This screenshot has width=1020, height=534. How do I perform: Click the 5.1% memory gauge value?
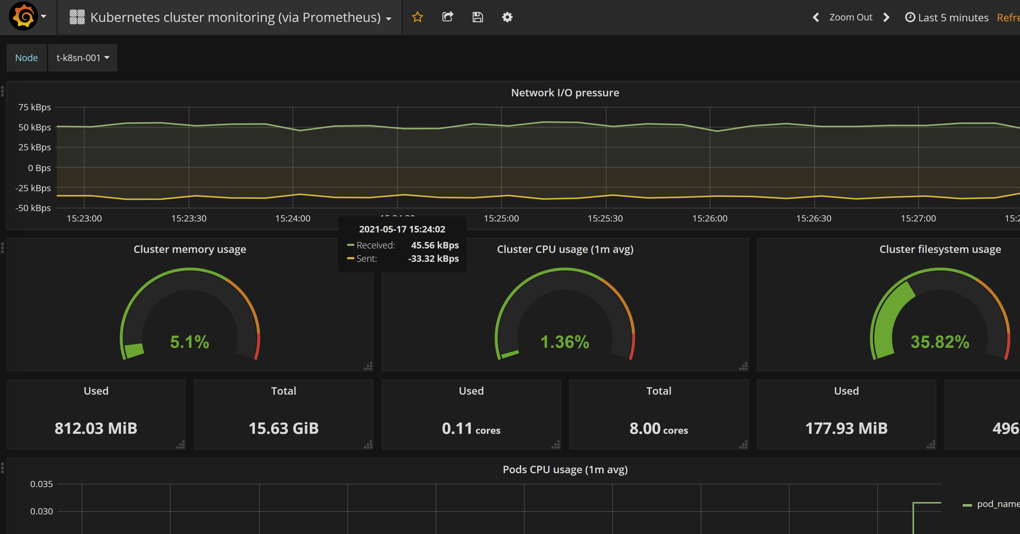pyautogui.click(x=190, y=342)
